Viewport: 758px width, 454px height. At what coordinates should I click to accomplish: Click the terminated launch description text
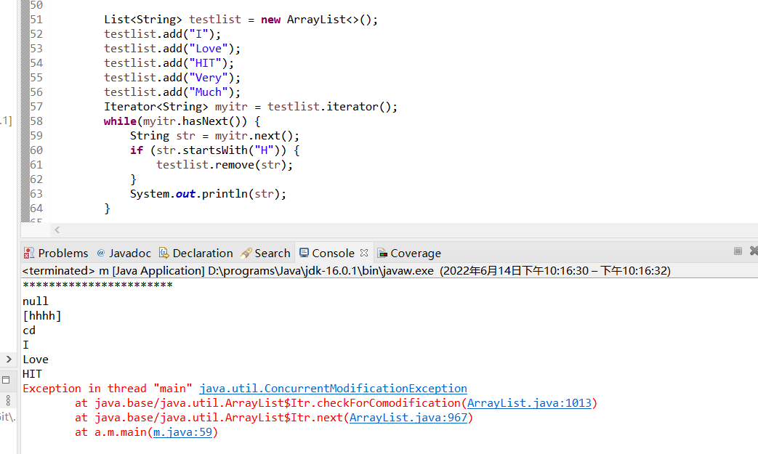[x=346, y=270]
